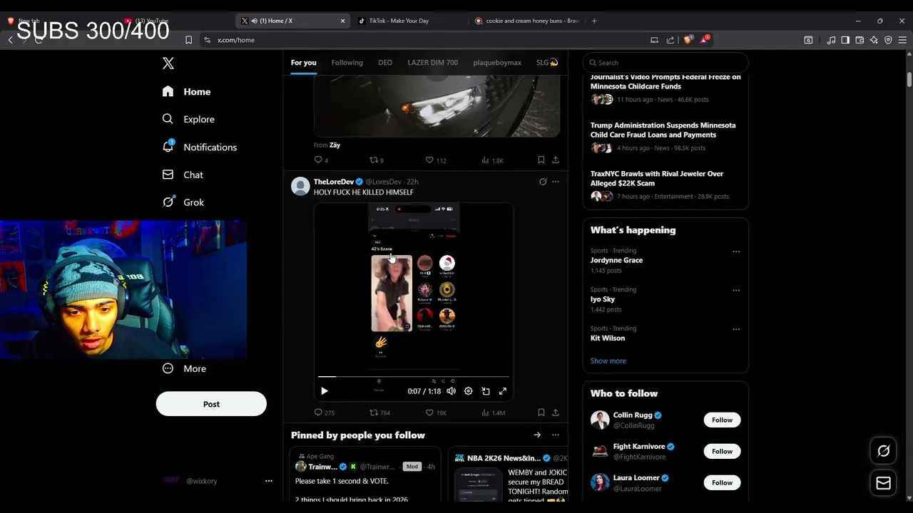Reply to TheLoreDev post (275 comments)
Screen dimensions: 913x513
coord(318,413)
